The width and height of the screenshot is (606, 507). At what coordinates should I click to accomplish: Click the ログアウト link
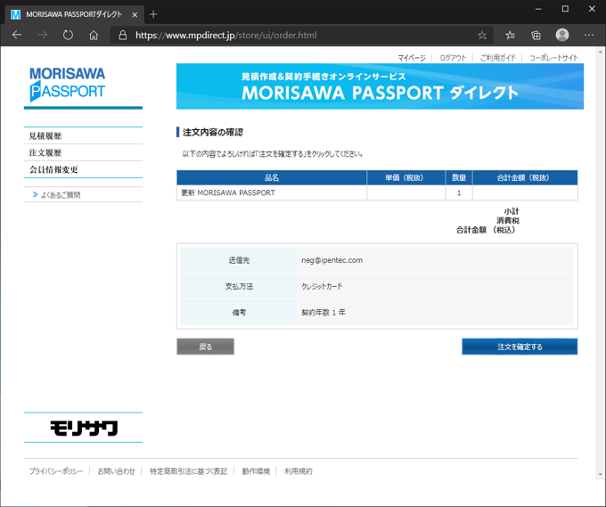click(x=453, y=58)
